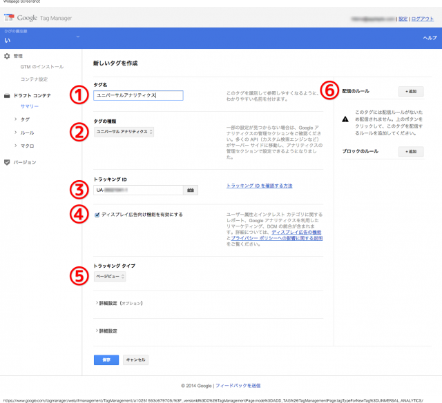
Task: Click the キャンセル button
Action: (135, 360)
